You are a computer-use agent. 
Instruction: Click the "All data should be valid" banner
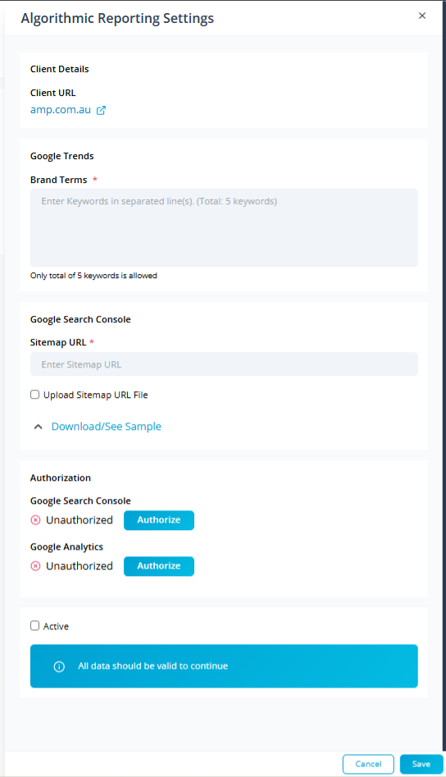[224, 666]
